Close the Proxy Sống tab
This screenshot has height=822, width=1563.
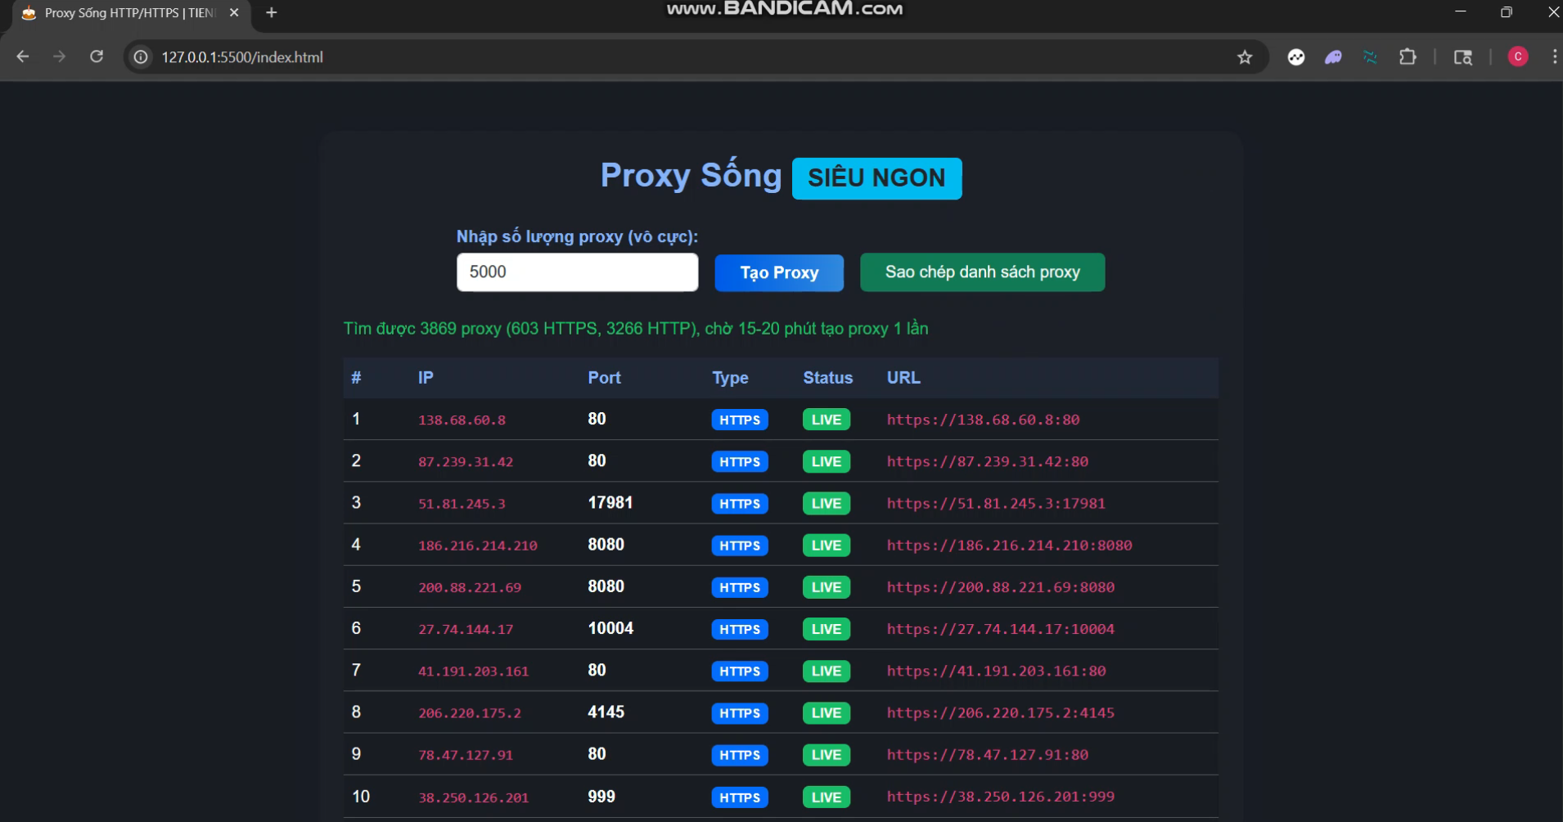[234, 13]
